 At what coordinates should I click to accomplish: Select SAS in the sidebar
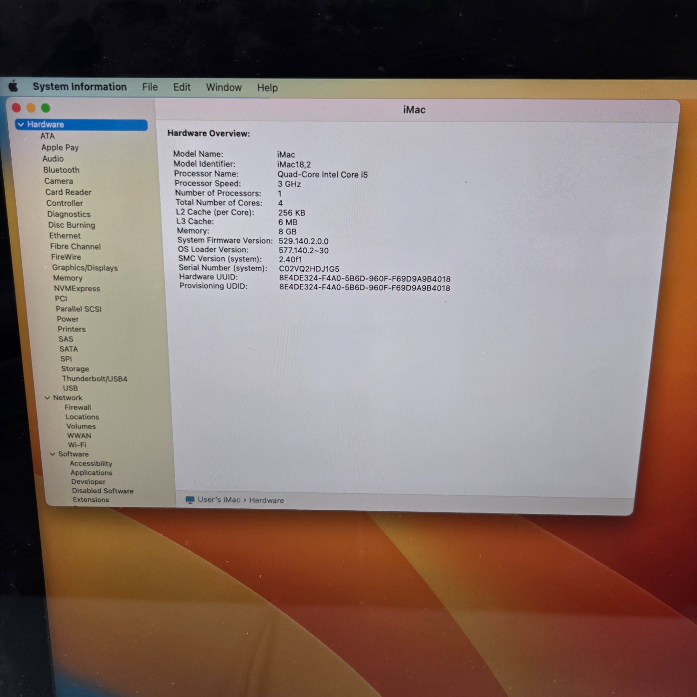point(66,339)
